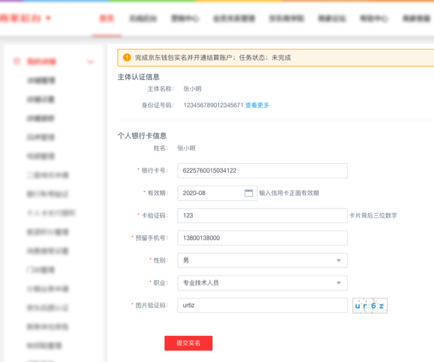Viewport: 434px width, 362px height.
Task: Click the hint text 输入信用卡正面有效期
Action: click(289, 193)
